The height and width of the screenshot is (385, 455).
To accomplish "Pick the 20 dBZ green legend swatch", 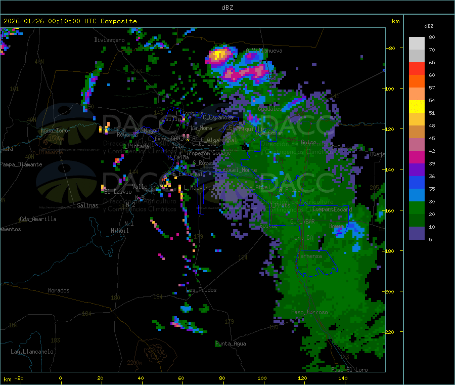I will [x=417, y=207].
